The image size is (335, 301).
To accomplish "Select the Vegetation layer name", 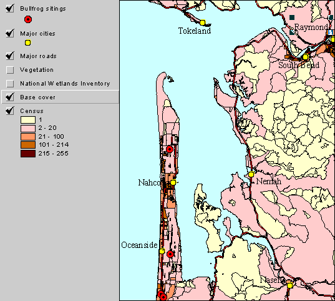I will (x=37, y=70).
